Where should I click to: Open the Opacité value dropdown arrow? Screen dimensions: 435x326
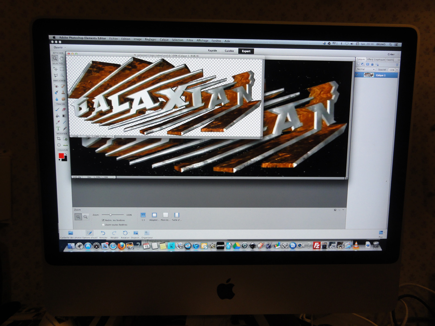click(x=397, y=70)
